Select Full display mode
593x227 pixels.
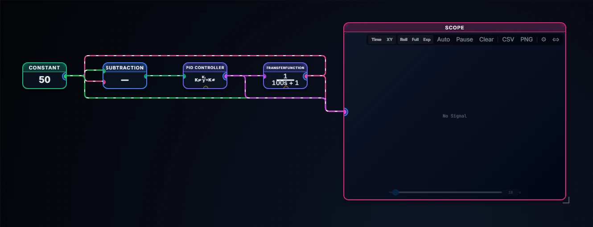tap(415, 40)
